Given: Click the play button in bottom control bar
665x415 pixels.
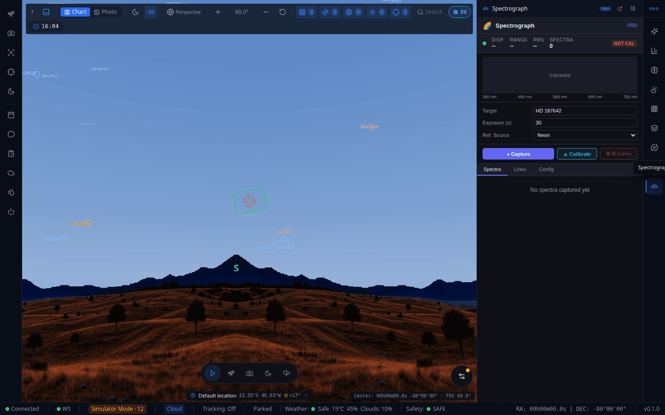Looking at the screenshot, I should (212, 373).
